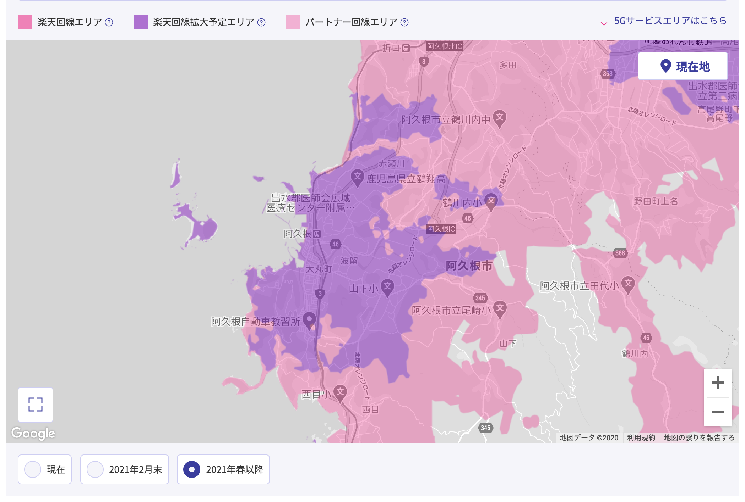This screenshot has height=502, width=745.
Task: Click help icon beside パートナー回線エリア
Action: tap(404, 22)
